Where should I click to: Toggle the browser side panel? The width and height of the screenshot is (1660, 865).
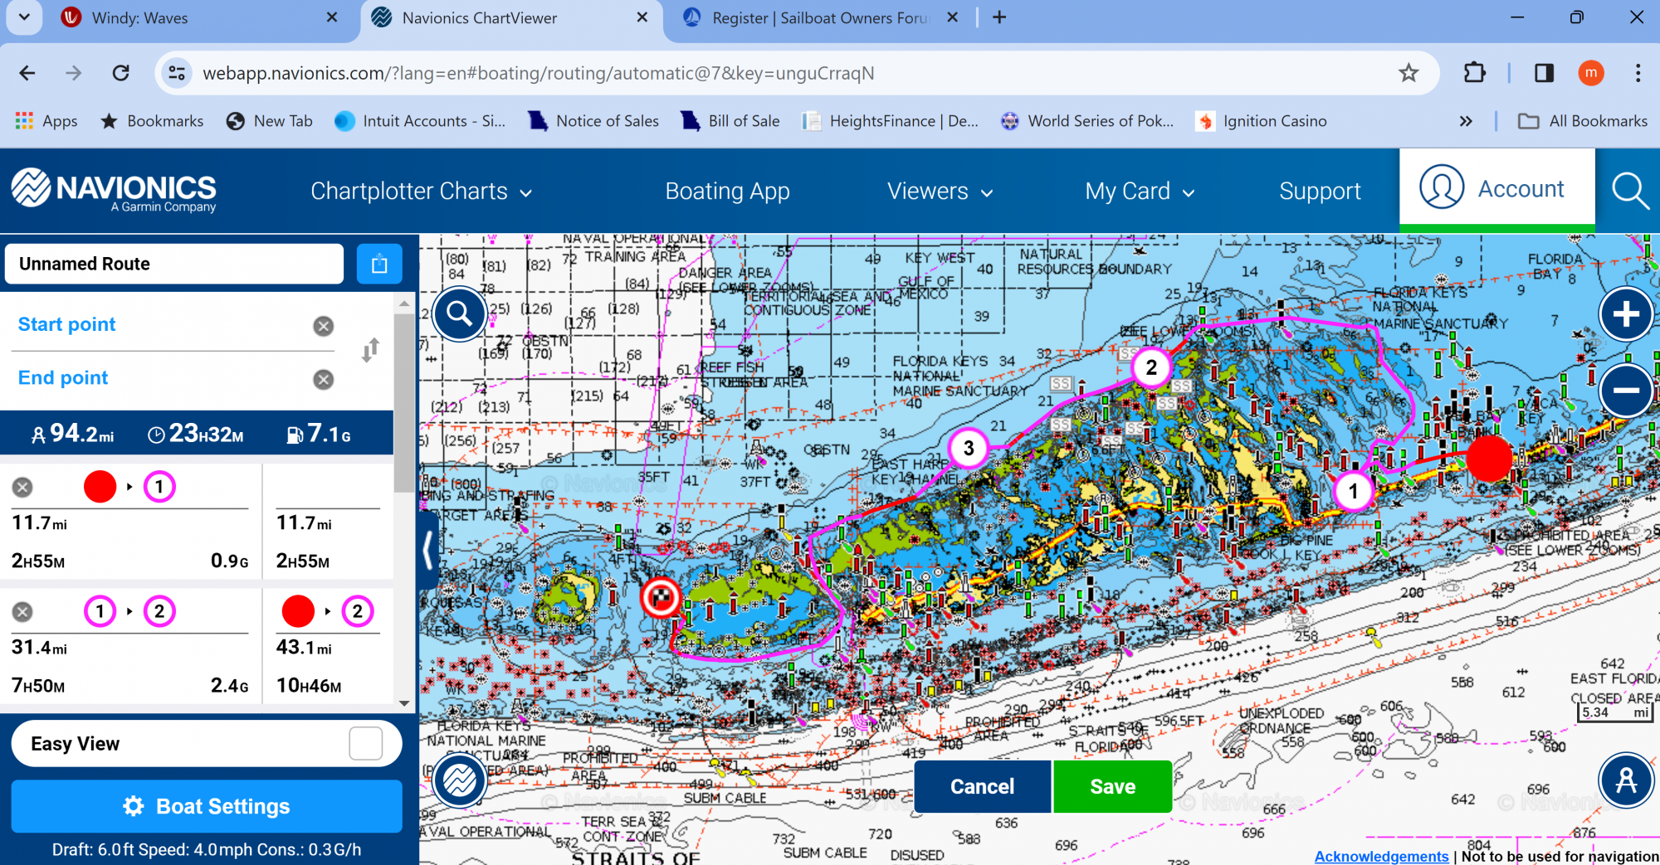[1544, 73]
